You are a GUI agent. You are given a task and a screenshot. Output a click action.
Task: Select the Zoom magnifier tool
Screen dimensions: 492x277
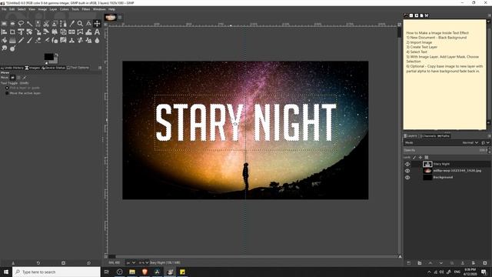(x=80, y=24)
